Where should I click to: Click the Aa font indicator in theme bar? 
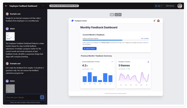pos(159,6)
